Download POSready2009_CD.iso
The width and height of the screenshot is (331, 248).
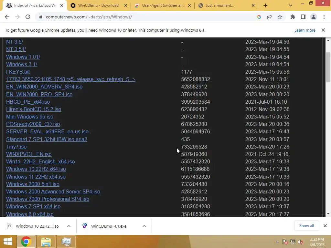(x=33, y=124)
